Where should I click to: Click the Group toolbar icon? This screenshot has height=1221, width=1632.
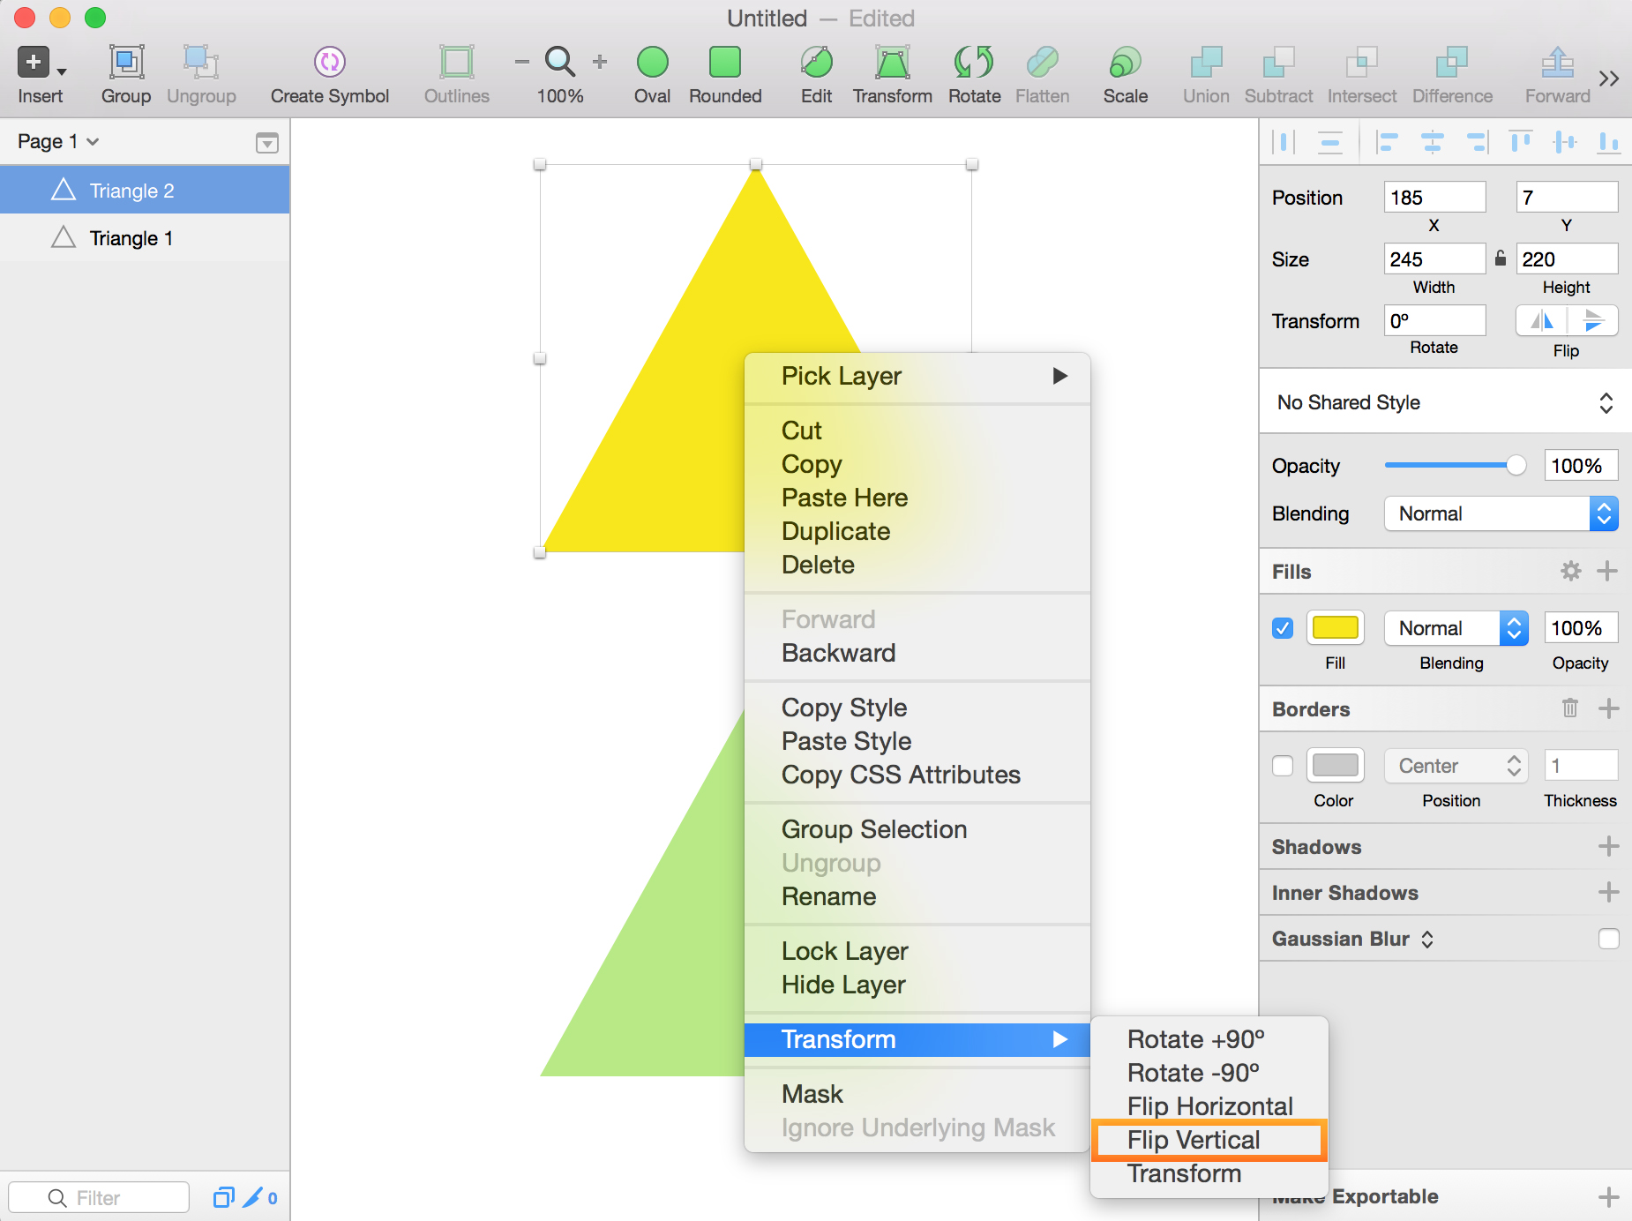tap(126, 63)
